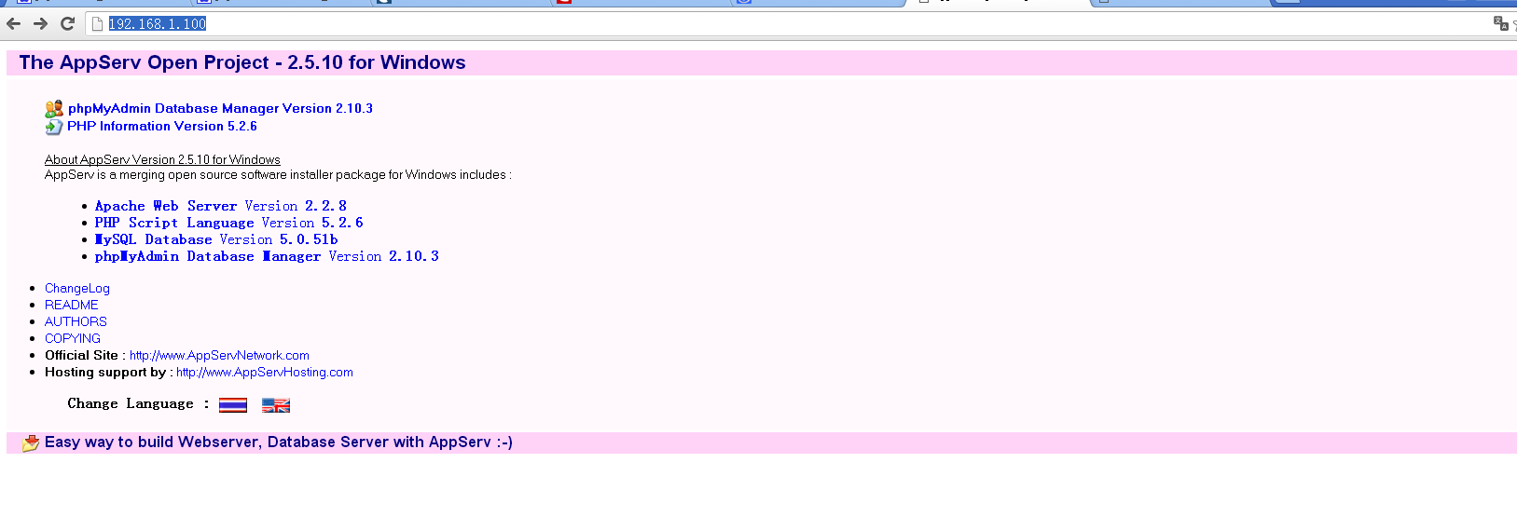Click the Official Site label

(85, 356)
